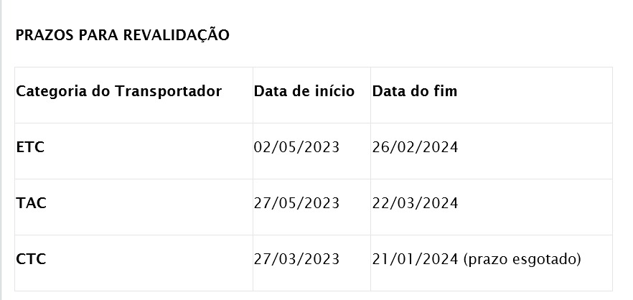Click the CTC category cell

31,259
